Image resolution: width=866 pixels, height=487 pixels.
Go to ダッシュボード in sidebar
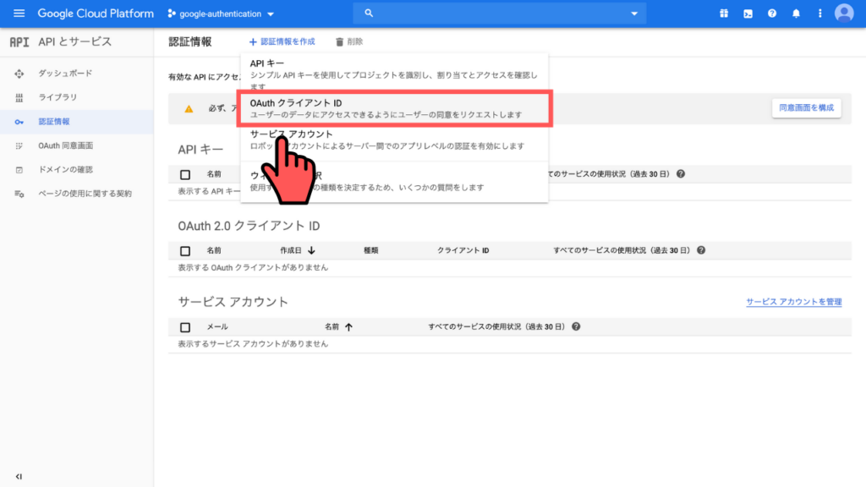[65, 74]
